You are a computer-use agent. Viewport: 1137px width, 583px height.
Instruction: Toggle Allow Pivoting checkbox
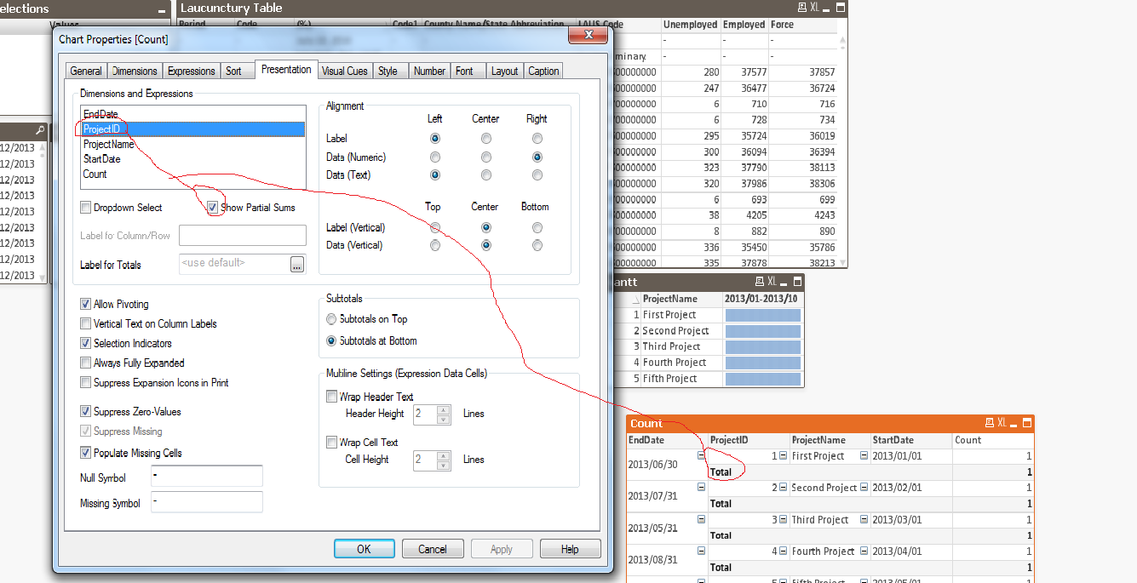coord(85,304)
